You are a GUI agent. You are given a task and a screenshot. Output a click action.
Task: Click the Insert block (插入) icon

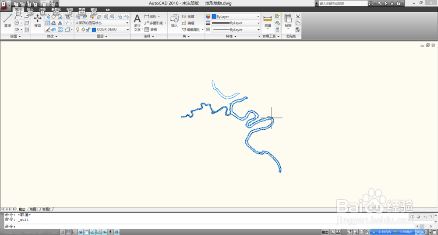point(174,21)
